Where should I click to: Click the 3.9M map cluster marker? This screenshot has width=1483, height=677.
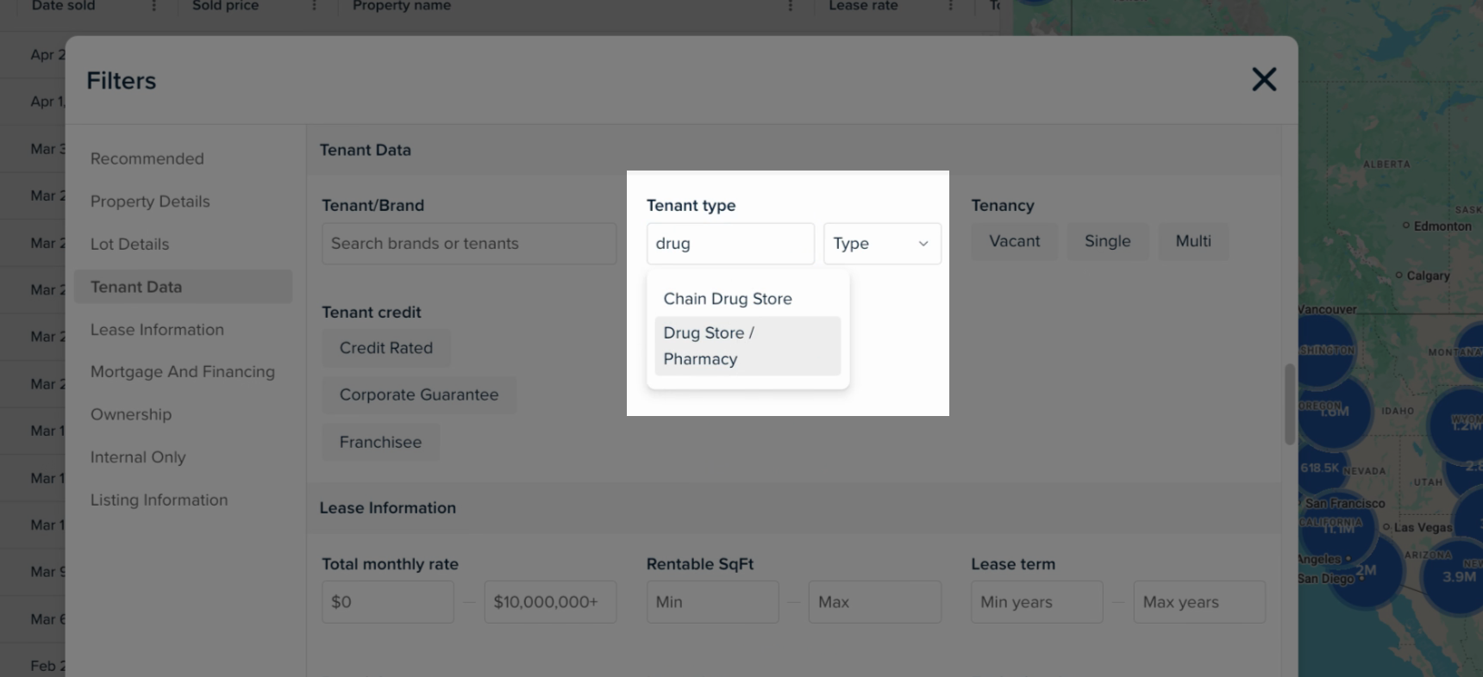pos(1458,577)
